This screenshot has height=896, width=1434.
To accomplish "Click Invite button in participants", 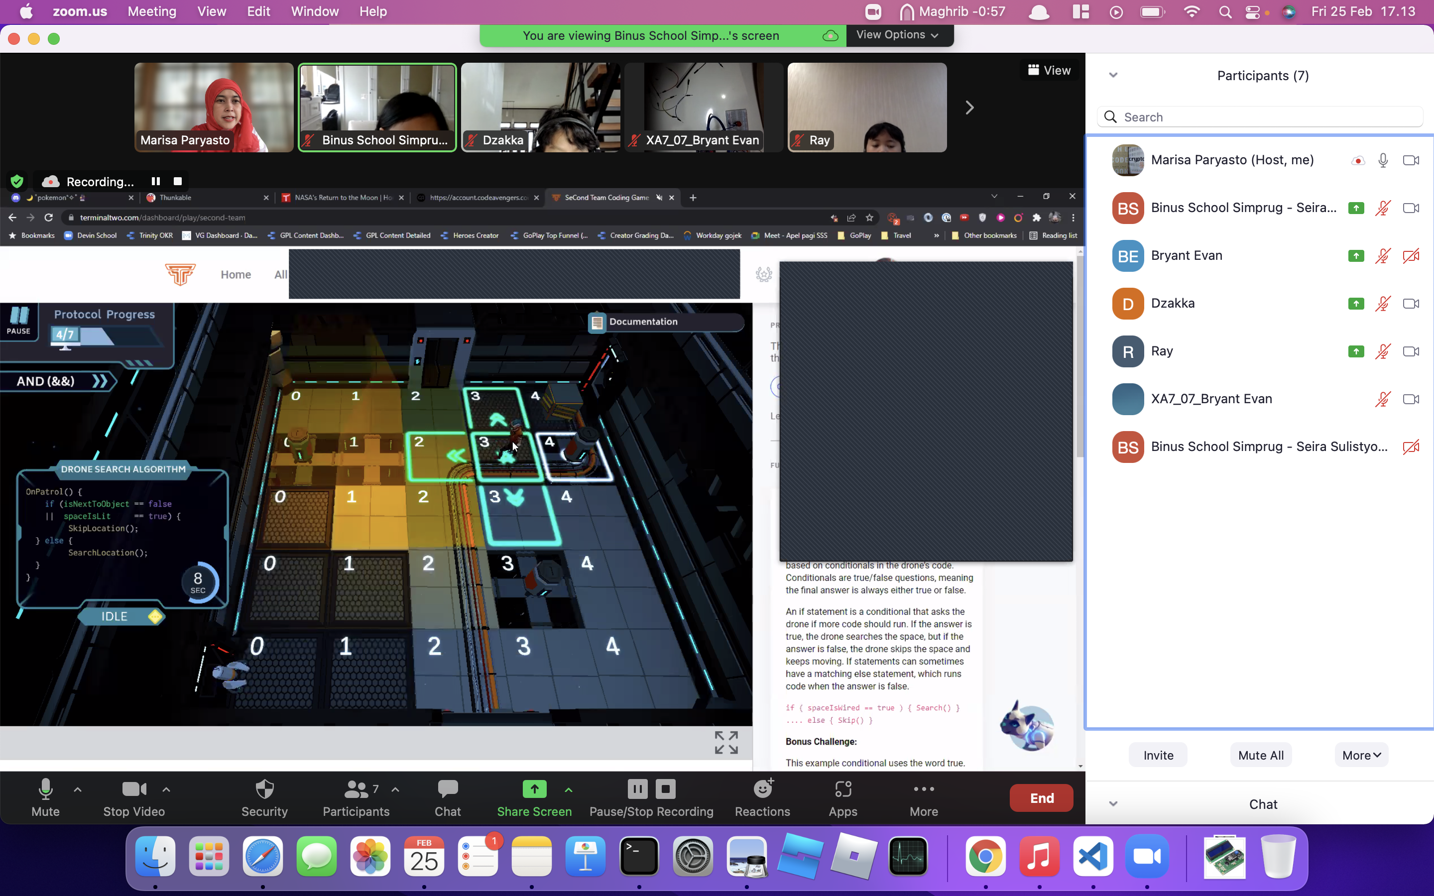I will (x=1158, y=755).
